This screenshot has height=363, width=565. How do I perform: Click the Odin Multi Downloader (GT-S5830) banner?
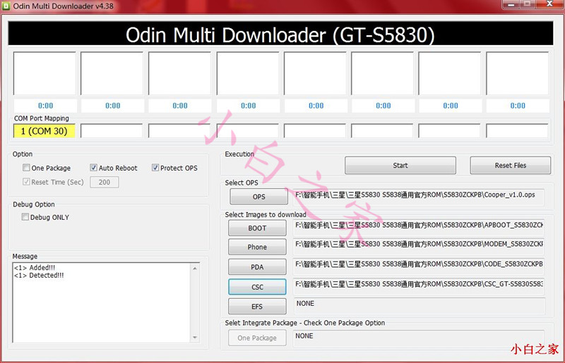(x=280, y=33)
